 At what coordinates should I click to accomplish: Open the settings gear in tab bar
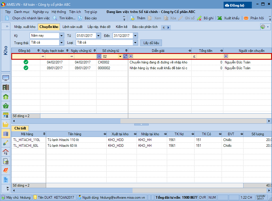[x=263, y=27]
